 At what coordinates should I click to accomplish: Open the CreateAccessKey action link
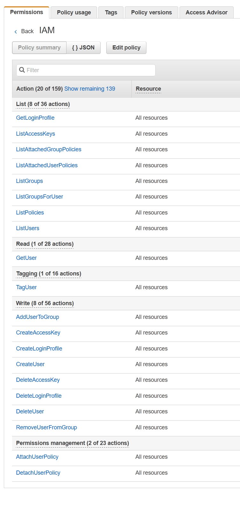pos(38,332)
